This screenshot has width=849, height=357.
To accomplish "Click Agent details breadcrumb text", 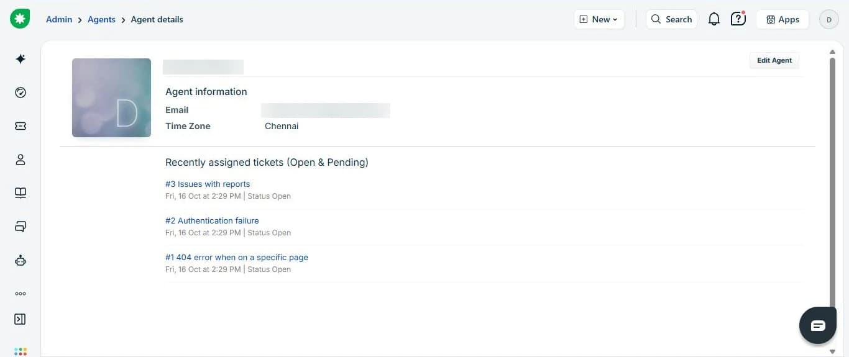I will coord(157,19).
